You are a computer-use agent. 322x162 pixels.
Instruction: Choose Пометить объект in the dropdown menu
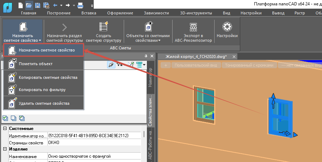coord(43,63)
